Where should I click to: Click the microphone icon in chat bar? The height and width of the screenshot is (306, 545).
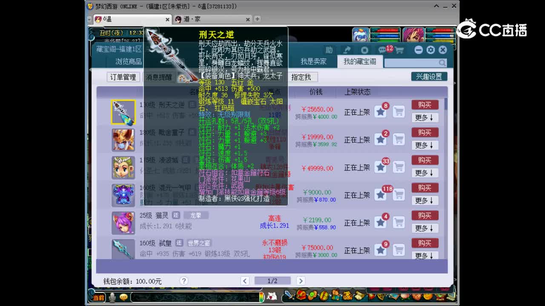pos(112,297)
